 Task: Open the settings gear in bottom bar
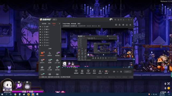[x=121, y=72]
